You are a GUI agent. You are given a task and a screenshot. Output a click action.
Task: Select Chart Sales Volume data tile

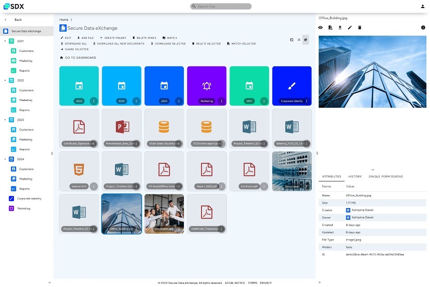point(164,128)
